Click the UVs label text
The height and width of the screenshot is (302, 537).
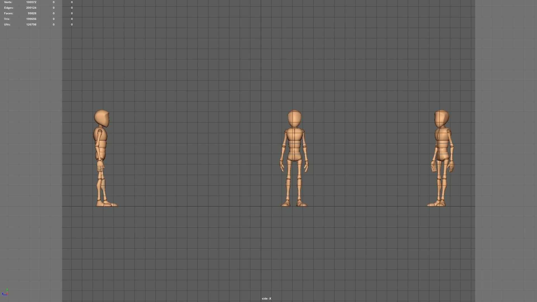[x=7, y=24]
